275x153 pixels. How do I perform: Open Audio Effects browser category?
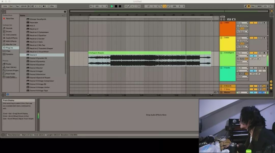tap(12, 38)
